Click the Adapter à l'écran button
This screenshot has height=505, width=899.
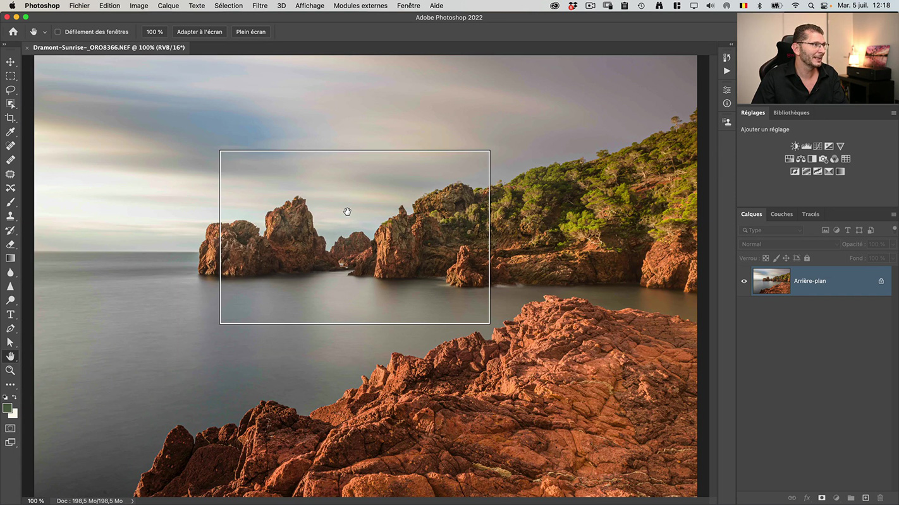coord(199,32)
